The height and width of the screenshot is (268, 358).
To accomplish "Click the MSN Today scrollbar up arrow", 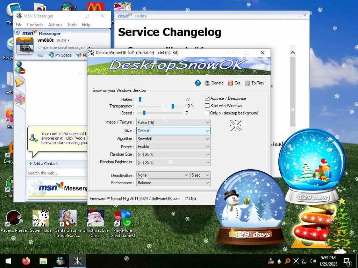I will (x=293, y=53).
